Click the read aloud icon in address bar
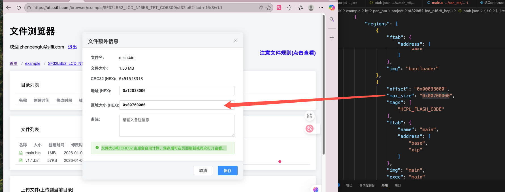The height and width of the screenshot is (192, 505). (261, 8)
